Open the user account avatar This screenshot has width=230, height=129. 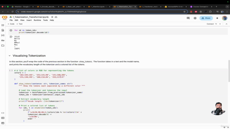coord(224,18)
